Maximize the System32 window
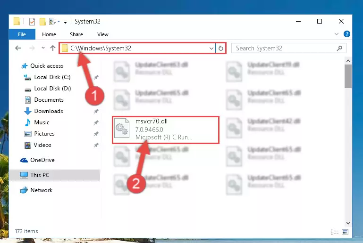 pos(320,21)
